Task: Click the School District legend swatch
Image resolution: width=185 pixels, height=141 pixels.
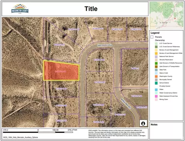Action: pos(156,83)
